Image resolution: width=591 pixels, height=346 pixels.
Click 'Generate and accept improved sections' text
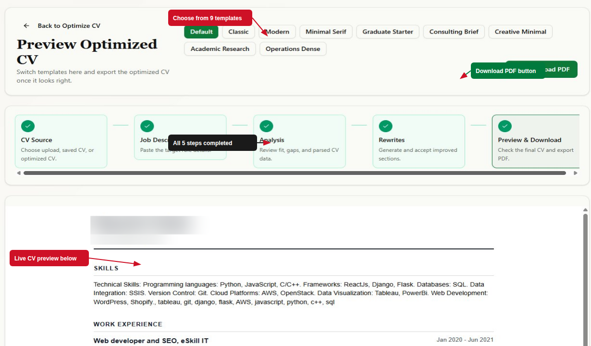418,154
